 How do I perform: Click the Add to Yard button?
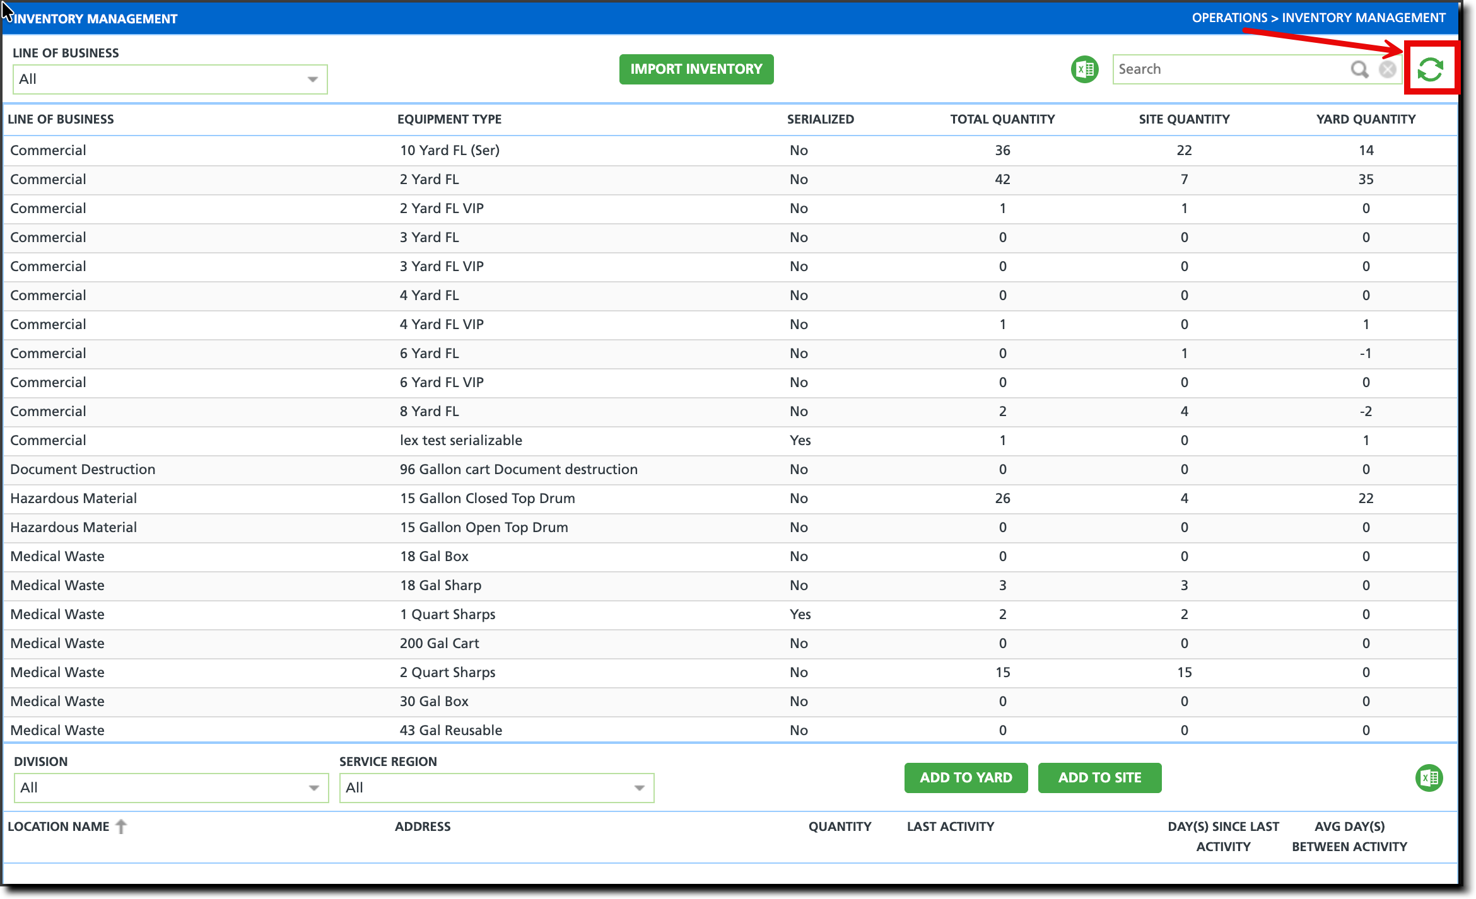click(x=966, y=778)
